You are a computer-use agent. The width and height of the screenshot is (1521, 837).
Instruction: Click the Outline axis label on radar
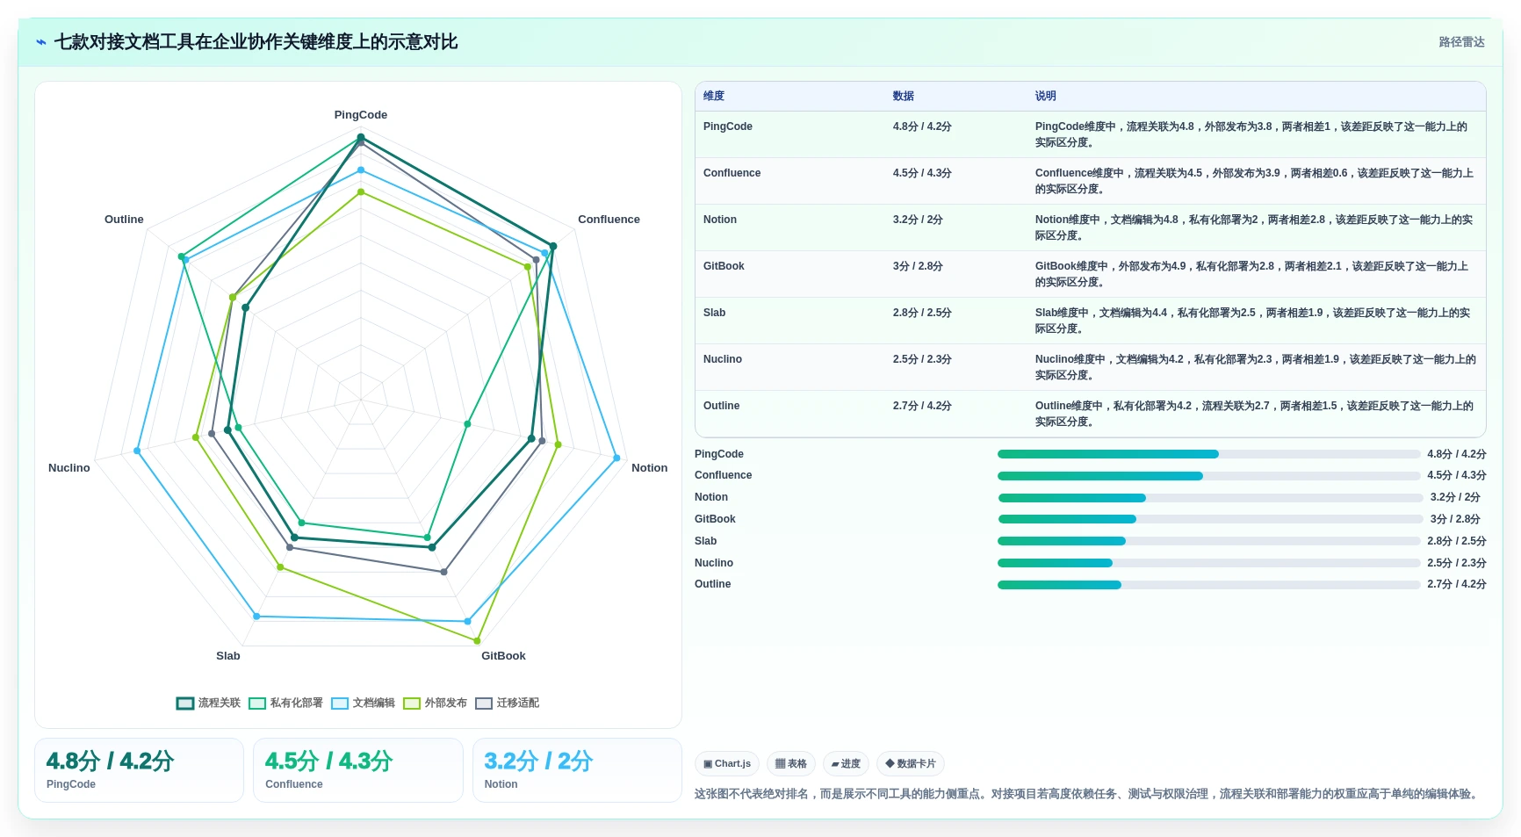(124, 220)
